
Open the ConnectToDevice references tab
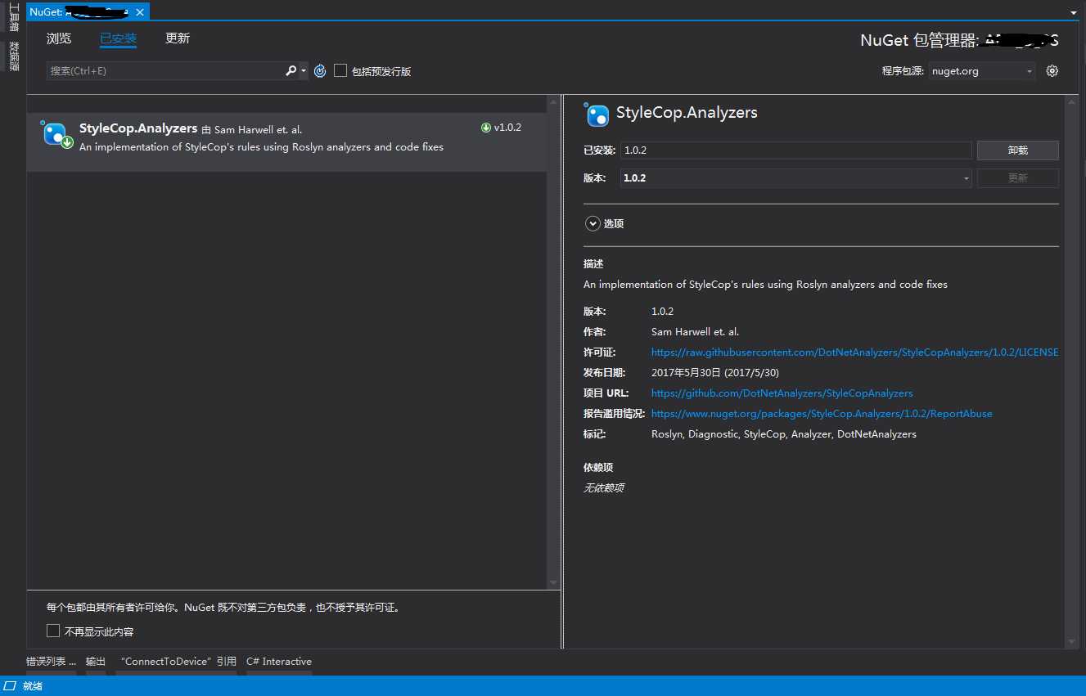(x=178, y=662)
